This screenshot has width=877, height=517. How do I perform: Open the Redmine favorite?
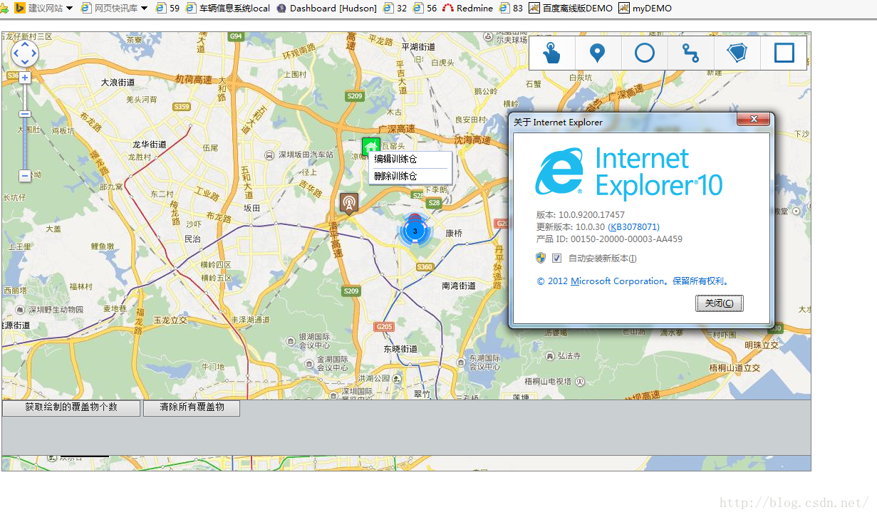pyautogui.click(x=467, y=9)
